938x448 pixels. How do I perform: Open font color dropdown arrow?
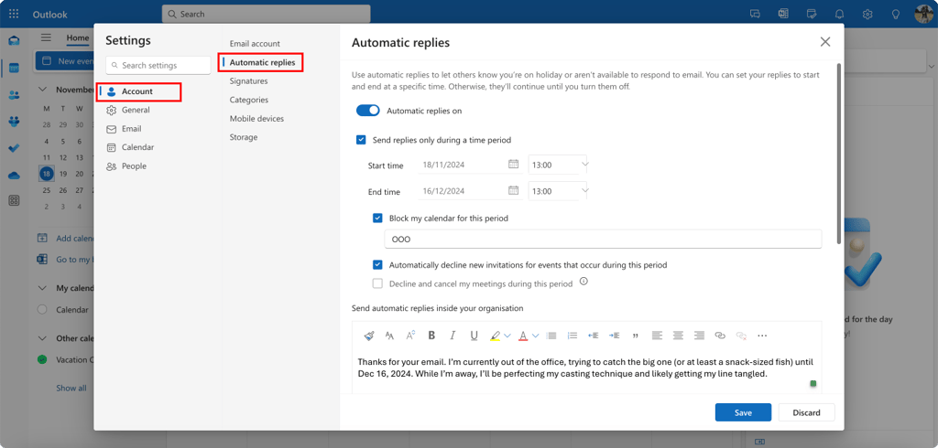pyautogui.click(x=535, y=336)
